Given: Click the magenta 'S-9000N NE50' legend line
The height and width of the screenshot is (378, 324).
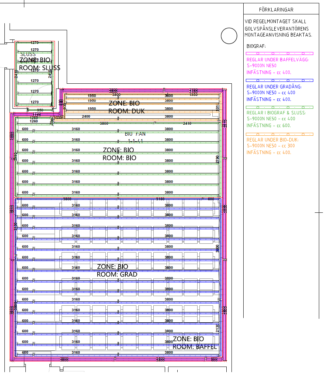Looking at the screenshot, I should click(262, 66).
